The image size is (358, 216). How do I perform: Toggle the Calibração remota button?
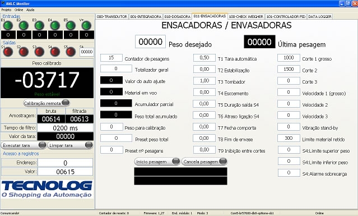click(x=47, y=103)
